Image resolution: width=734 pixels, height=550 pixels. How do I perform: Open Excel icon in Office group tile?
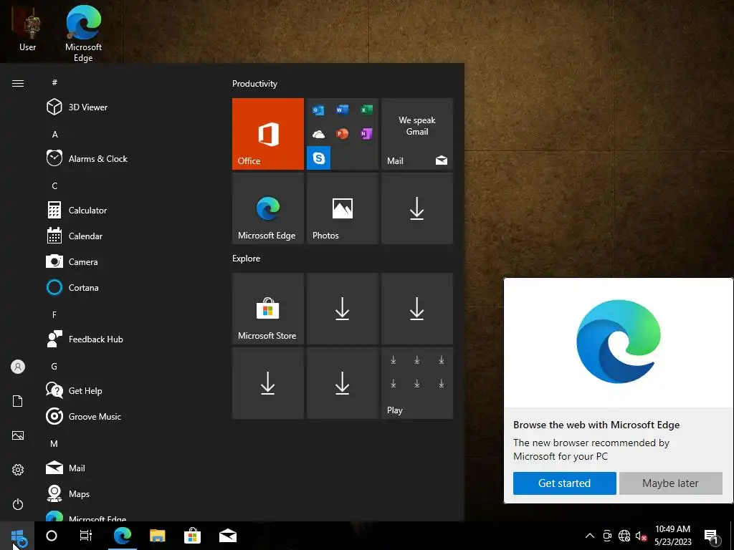[366, 110]
